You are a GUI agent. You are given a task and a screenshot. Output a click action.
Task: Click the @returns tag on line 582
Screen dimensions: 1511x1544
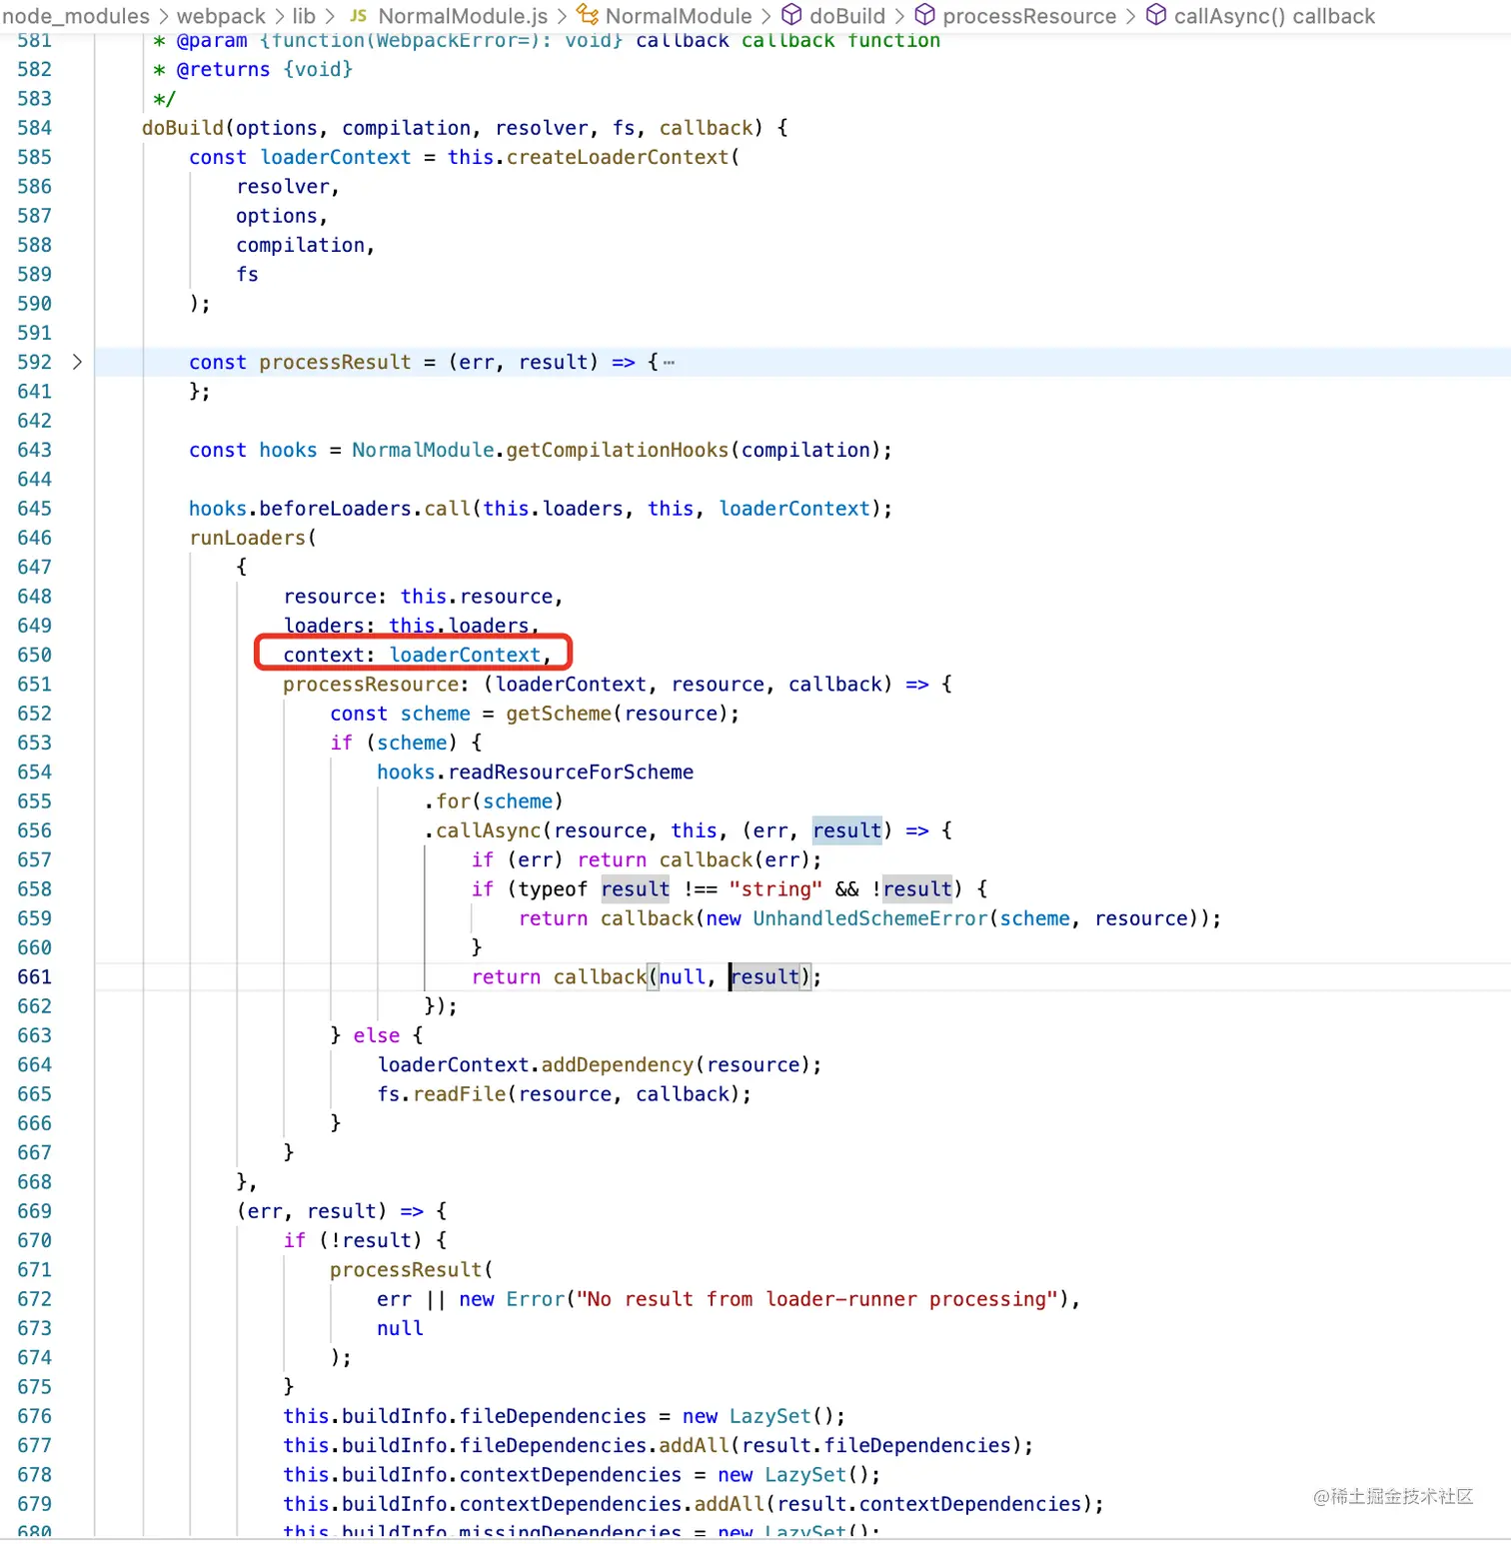[223, 69]
